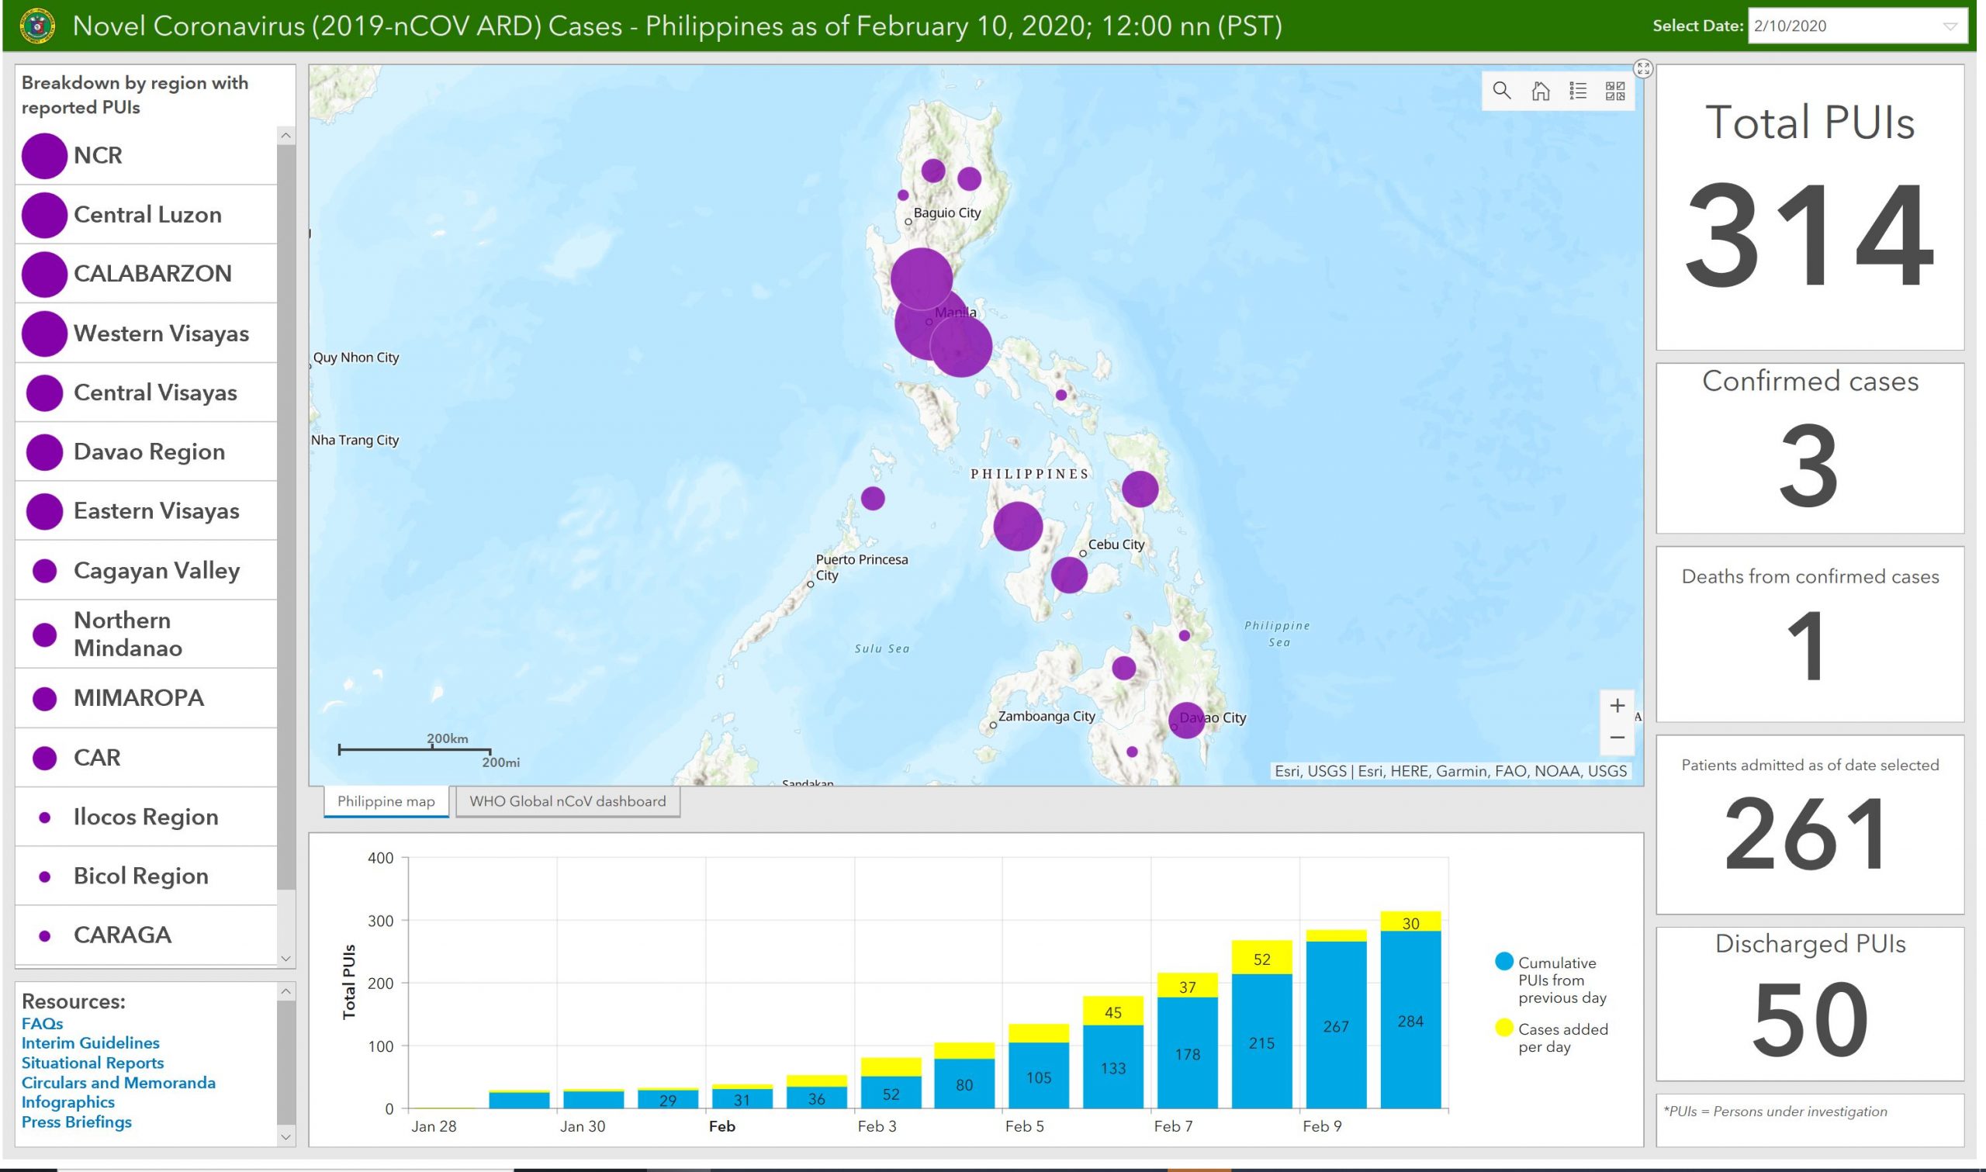Screen dimensions: 1986x1172
Task: Open the basemap gallery grid icon
Action: tap(1615, 91)
